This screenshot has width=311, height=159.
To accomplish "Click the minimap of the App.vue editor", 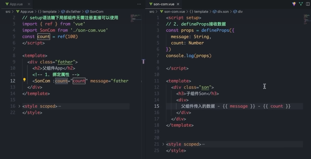I will coord(136,18).
